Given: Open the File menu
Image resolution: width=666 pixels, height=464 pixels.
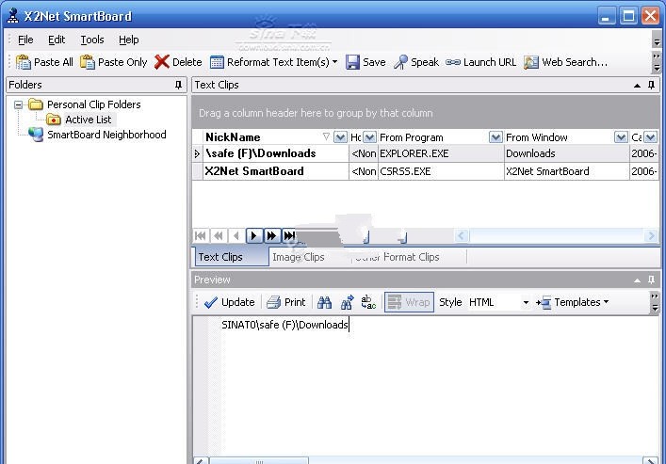Looking at the screenshot, I should click(x=25, y=40).
